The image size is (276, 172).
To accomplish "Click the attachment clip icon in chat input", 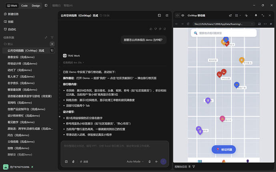I will coord(73,162).
